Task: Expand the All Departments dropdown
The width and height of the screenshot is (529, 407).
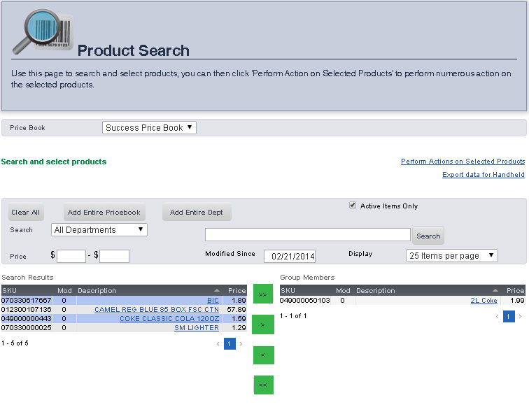Action: (x=99, y=229)
